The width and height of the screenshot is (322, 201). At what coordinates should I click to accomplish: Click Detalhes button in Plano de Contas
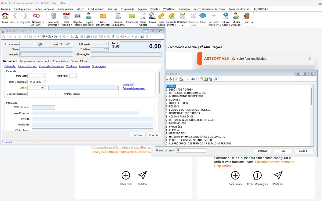tap(262, 151)
